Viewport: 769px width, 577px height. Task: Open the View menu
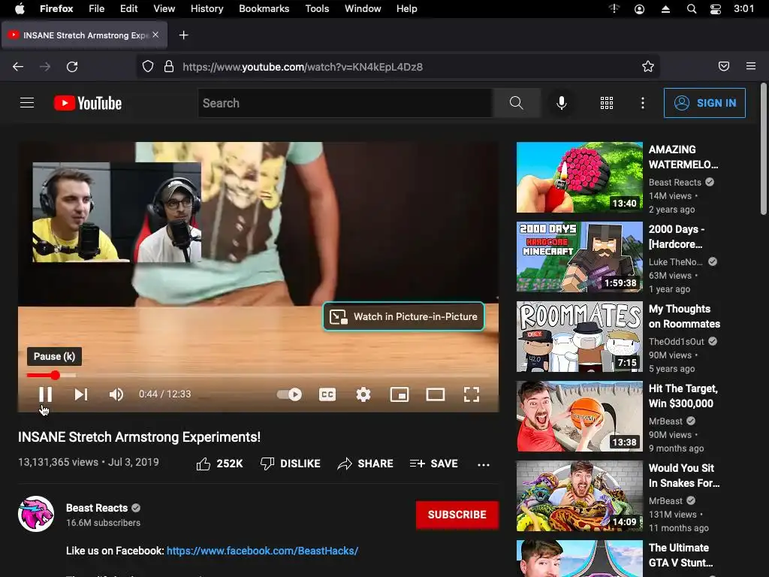point(164,9)
